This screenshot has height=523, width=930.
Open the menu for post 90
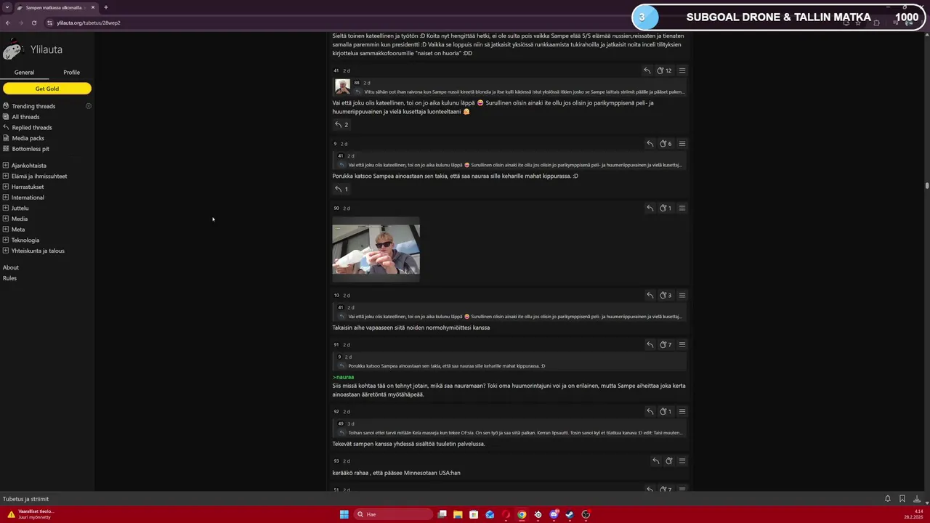click(x=682, y=208)
